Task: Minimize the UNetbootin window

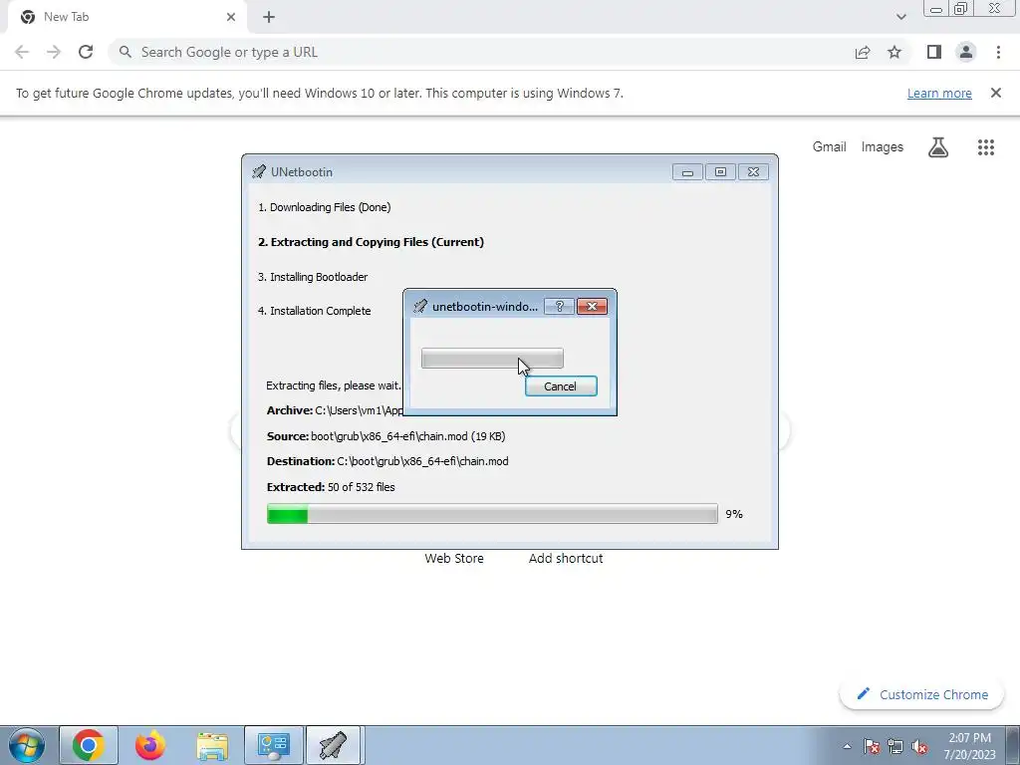Action: [687, 171]
